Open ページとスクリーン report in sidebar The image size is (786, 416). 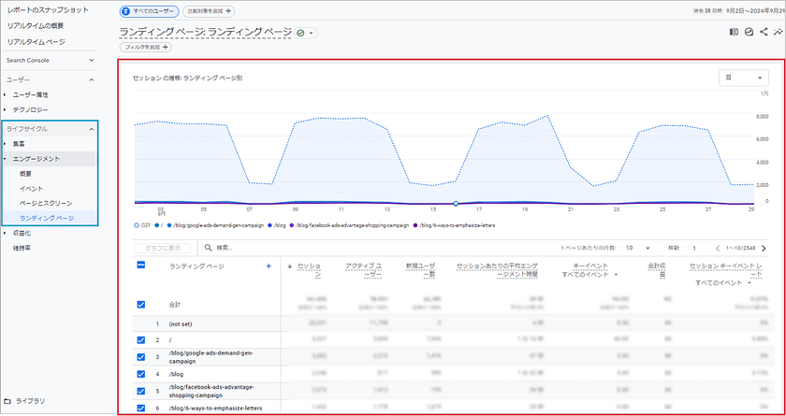click(46, 203)
